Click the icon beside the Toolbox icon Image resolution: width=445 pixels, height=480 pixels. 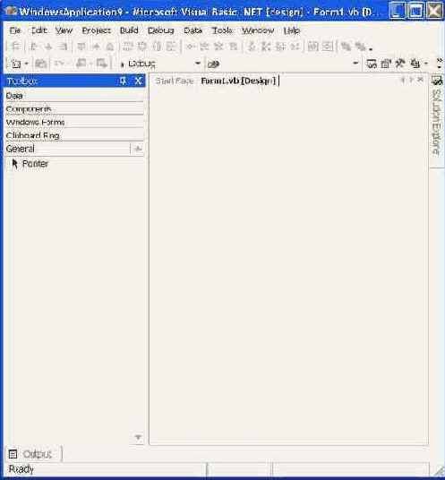coord(415,64)
